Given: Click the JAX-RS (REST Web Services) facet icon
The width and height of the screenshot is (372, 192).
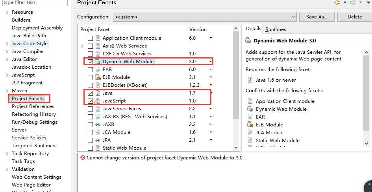Looking at the screenshot, I should pos(98,117).
